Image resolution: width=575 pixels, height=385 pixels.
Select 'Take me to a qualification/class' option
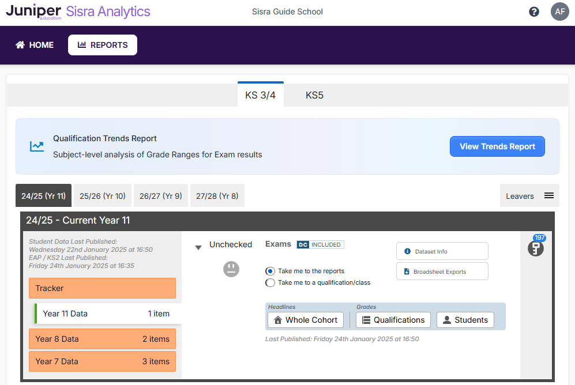click(x=270, y=282)
